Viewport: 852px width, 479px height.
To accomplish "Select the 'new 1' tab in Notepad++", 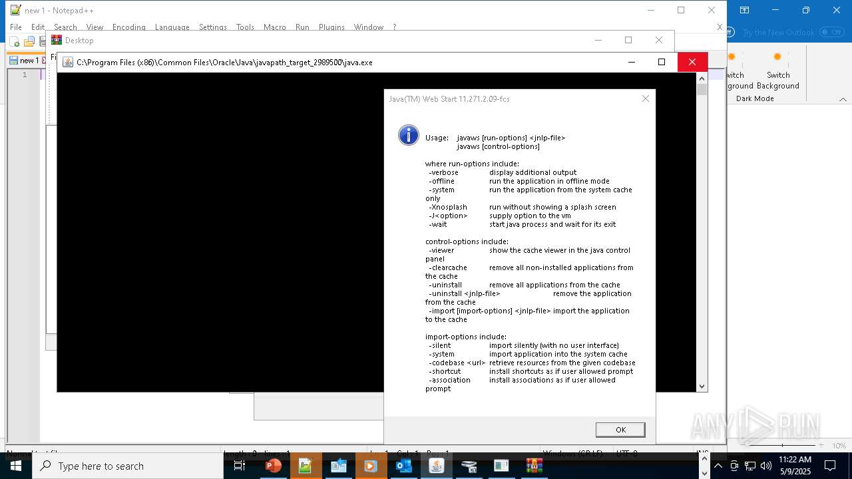I will [x=26, y=61].
